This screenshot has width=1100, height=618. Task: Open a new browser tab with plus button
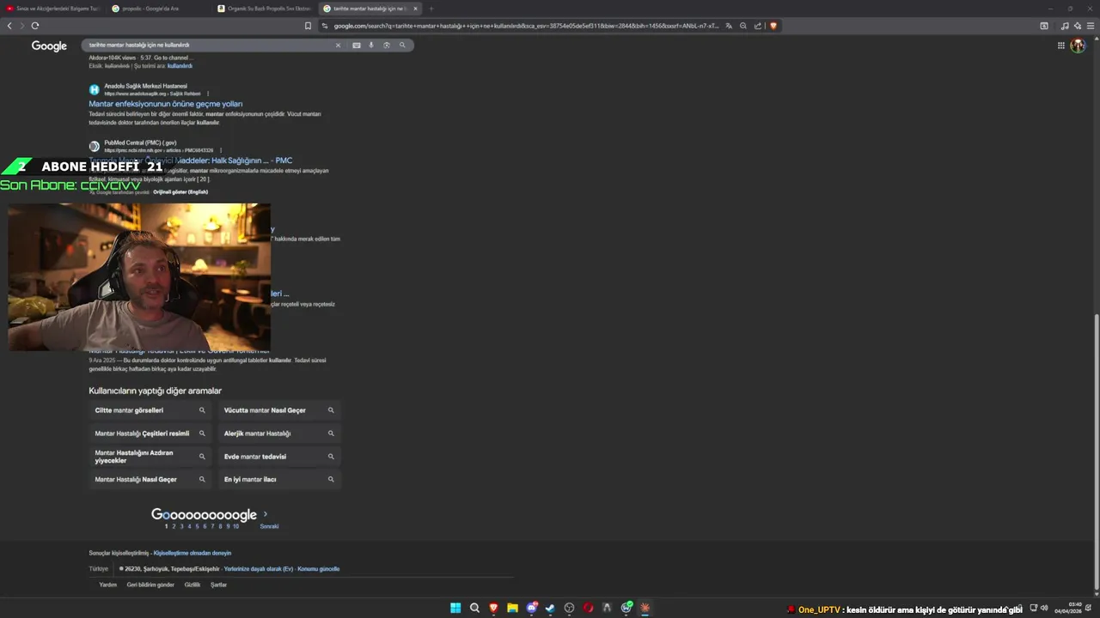(431, 9)
